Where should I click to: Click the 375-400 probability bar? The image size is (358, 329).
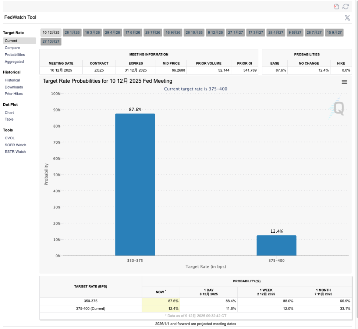pos(276,245)
